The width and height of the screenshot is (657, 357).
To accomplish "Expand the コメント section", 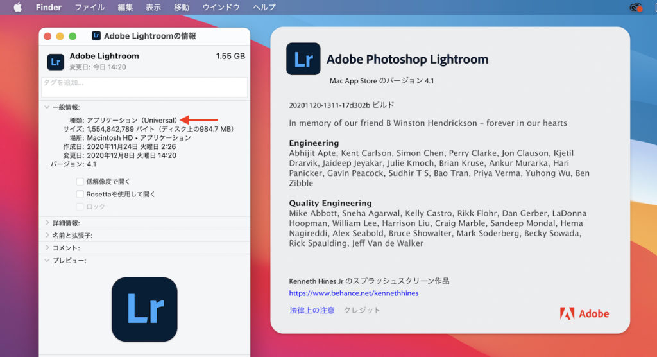I will (x=47, y=248).
